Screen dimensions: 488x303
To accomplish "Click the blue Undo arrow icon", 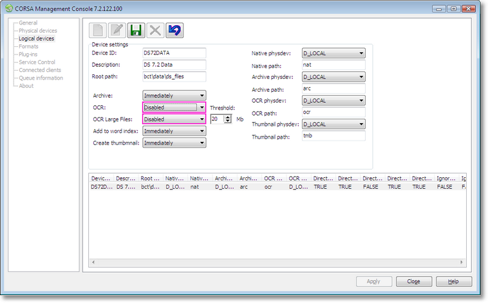I will 174,30.
